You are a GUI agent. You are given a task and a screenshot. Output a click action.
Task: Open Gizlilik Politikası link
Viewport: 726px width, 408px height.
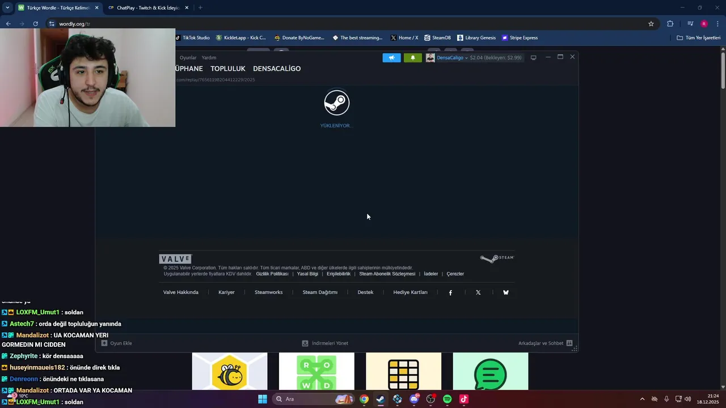(272, 274)
